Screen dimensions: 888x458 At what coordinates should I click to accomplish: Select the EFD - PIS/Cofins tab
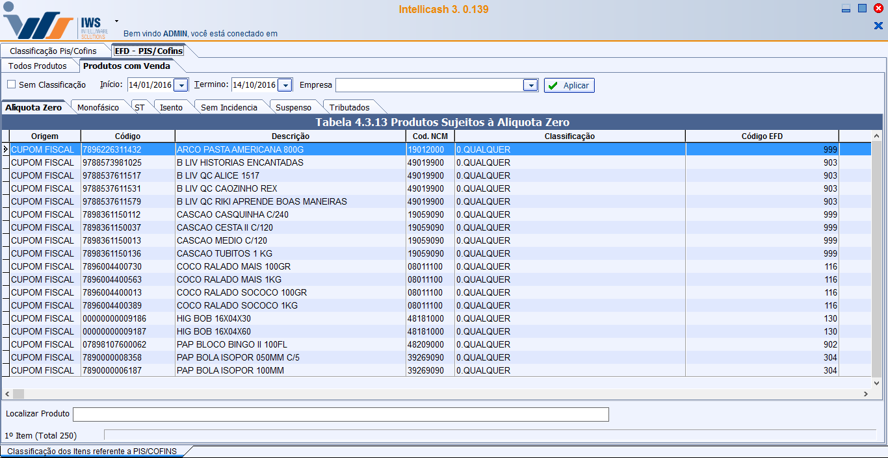click(149, 51)
